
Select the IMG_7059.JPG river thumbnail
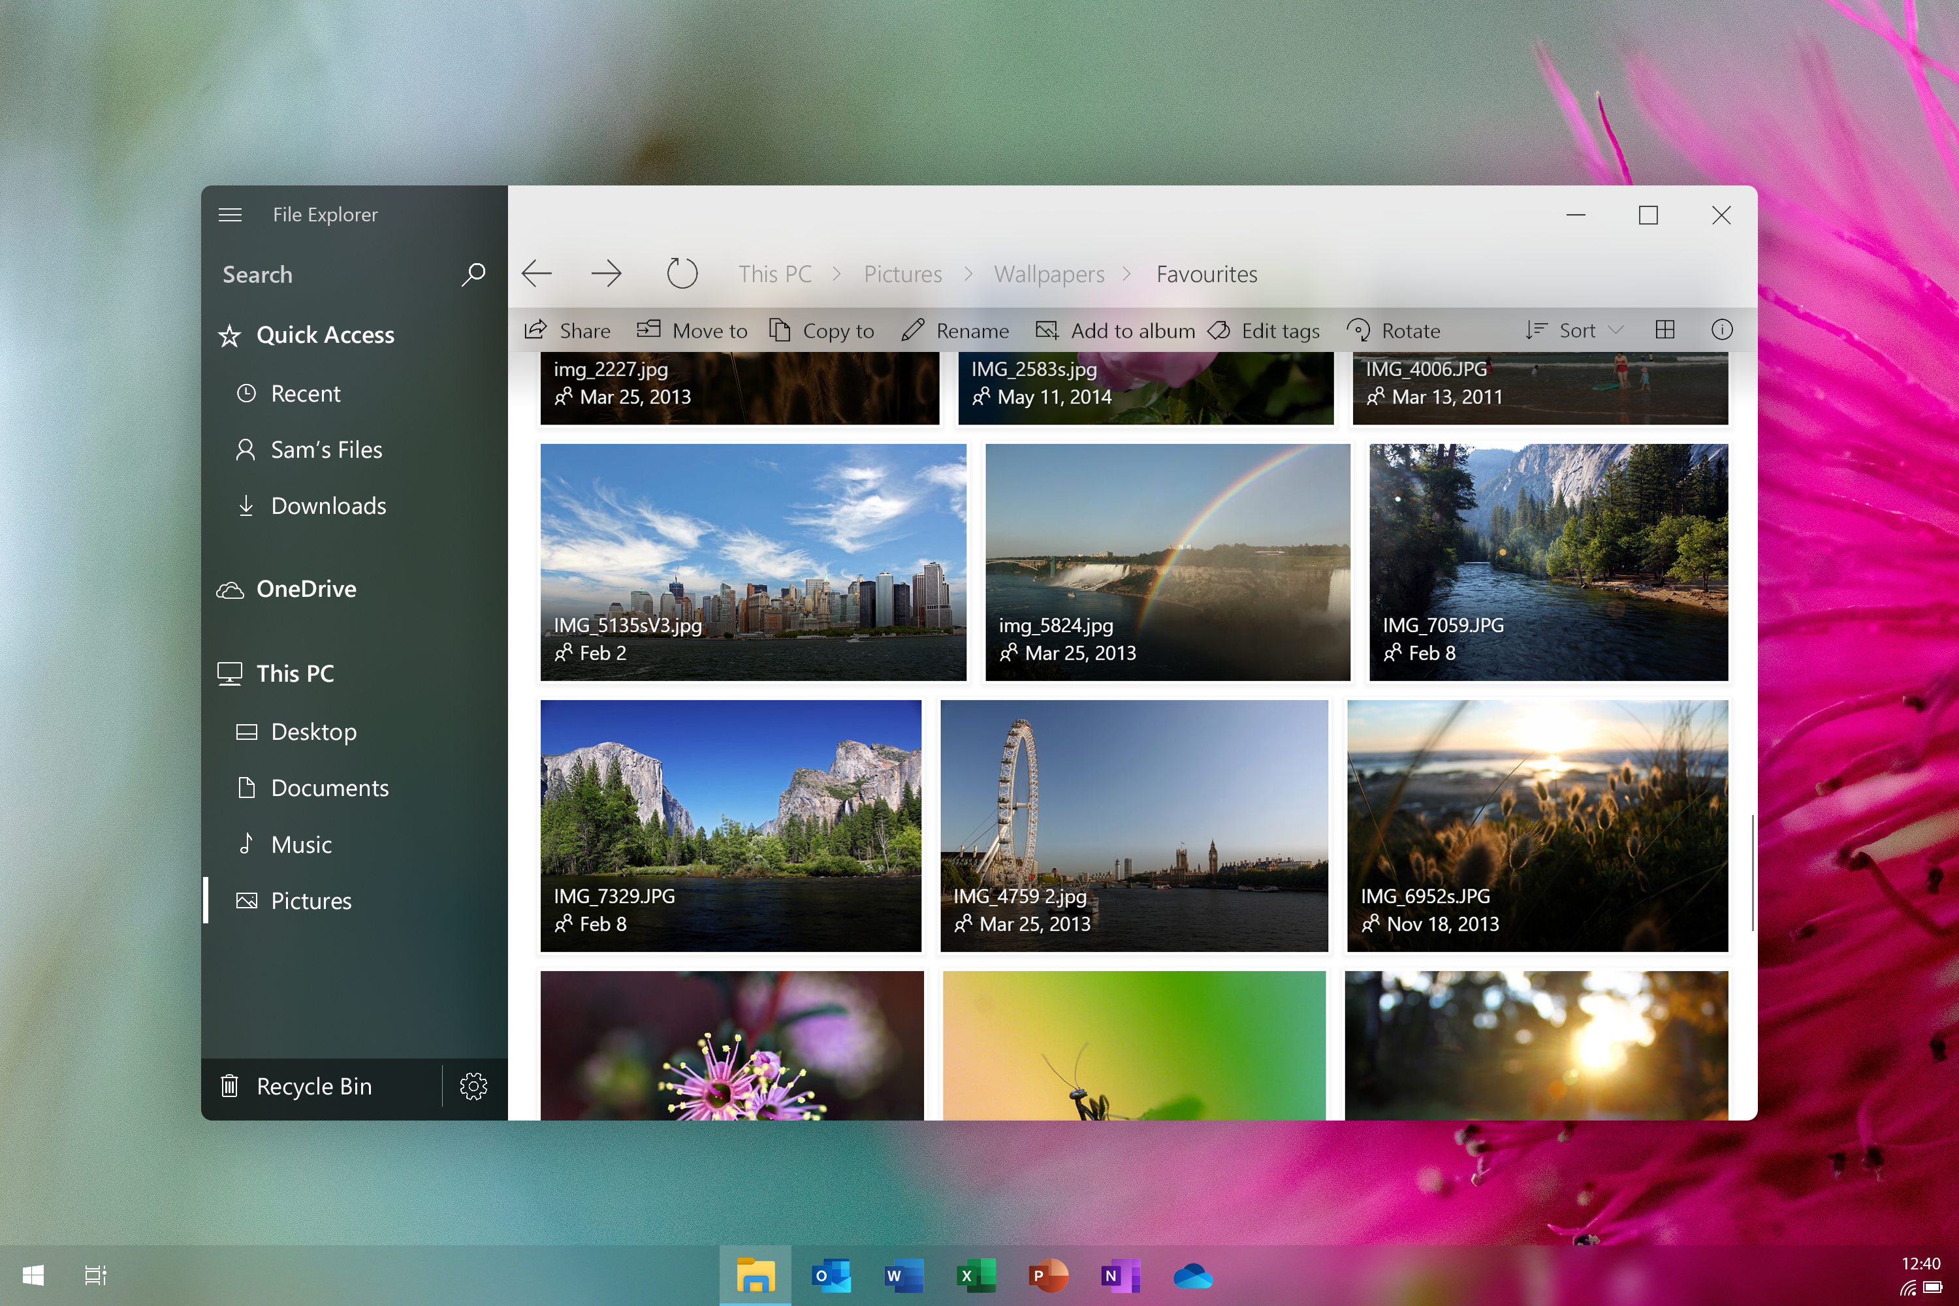pos(1548,562)
